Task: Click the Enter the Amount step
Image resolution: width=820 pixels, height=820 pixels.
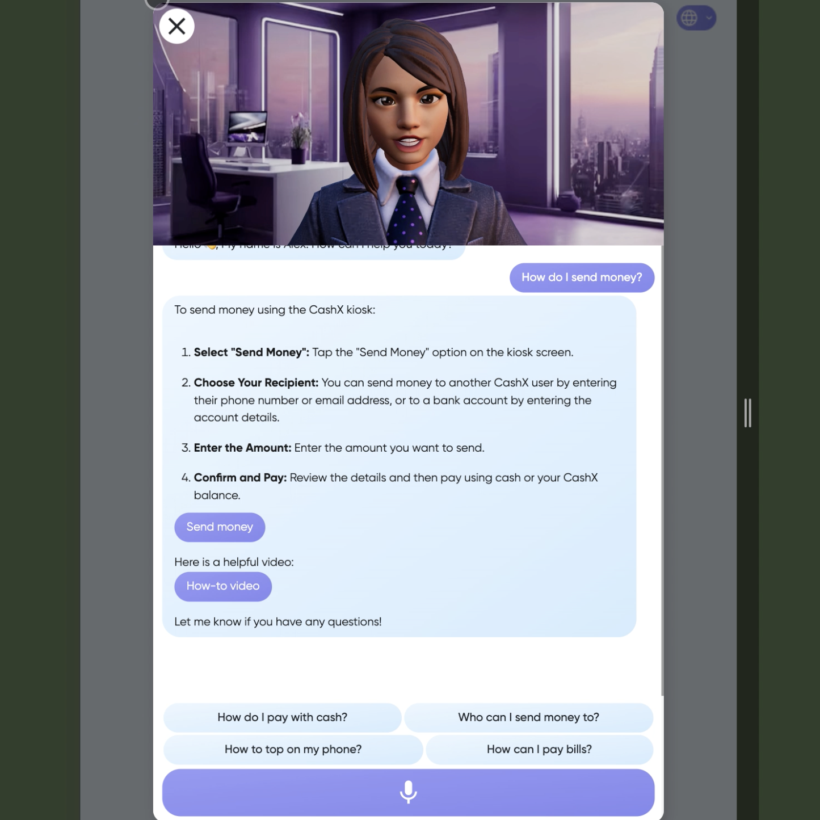Action: pos(339,448)
